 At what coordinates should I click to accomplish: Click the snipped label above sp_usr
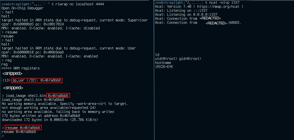click(12, 73)
